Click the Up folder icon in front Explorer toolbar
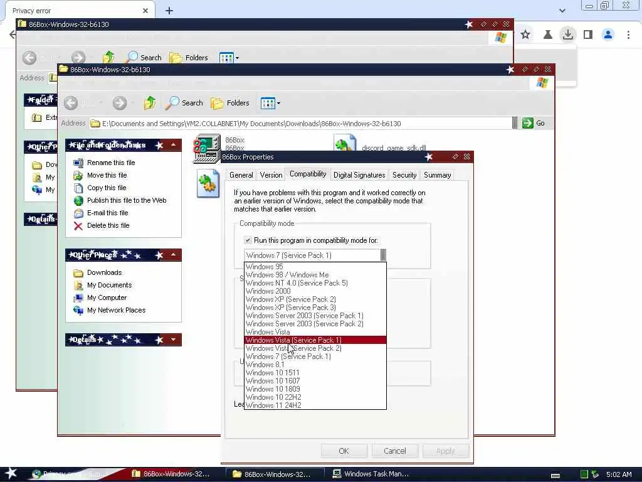Viewport: 642px width, 482px height. coord(149,103)
